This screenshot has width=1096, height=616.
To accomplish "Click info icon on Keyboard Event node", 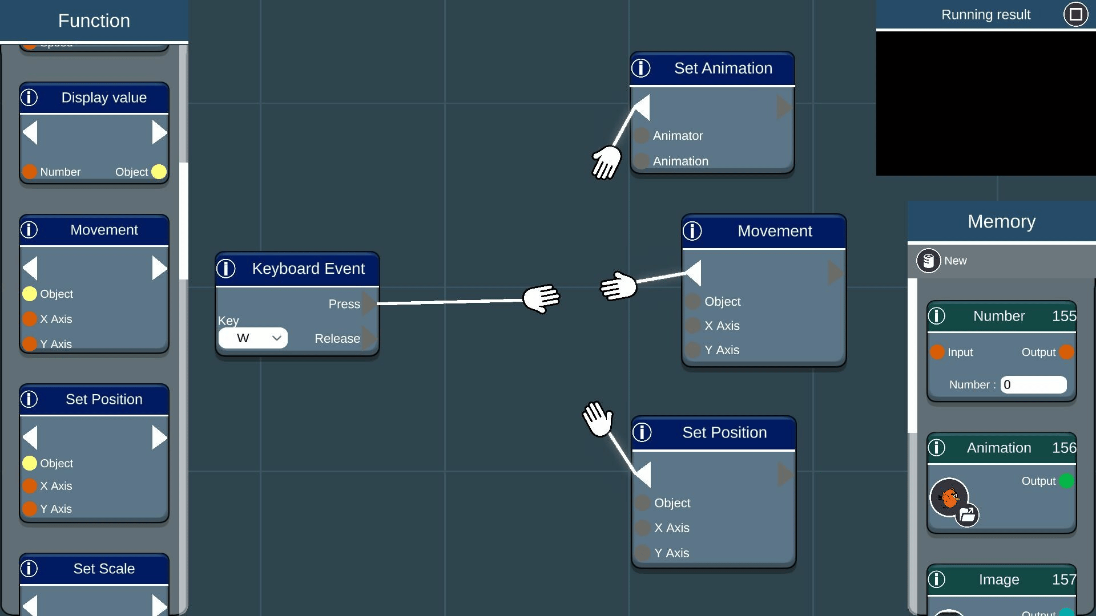I will coord(226,269).
